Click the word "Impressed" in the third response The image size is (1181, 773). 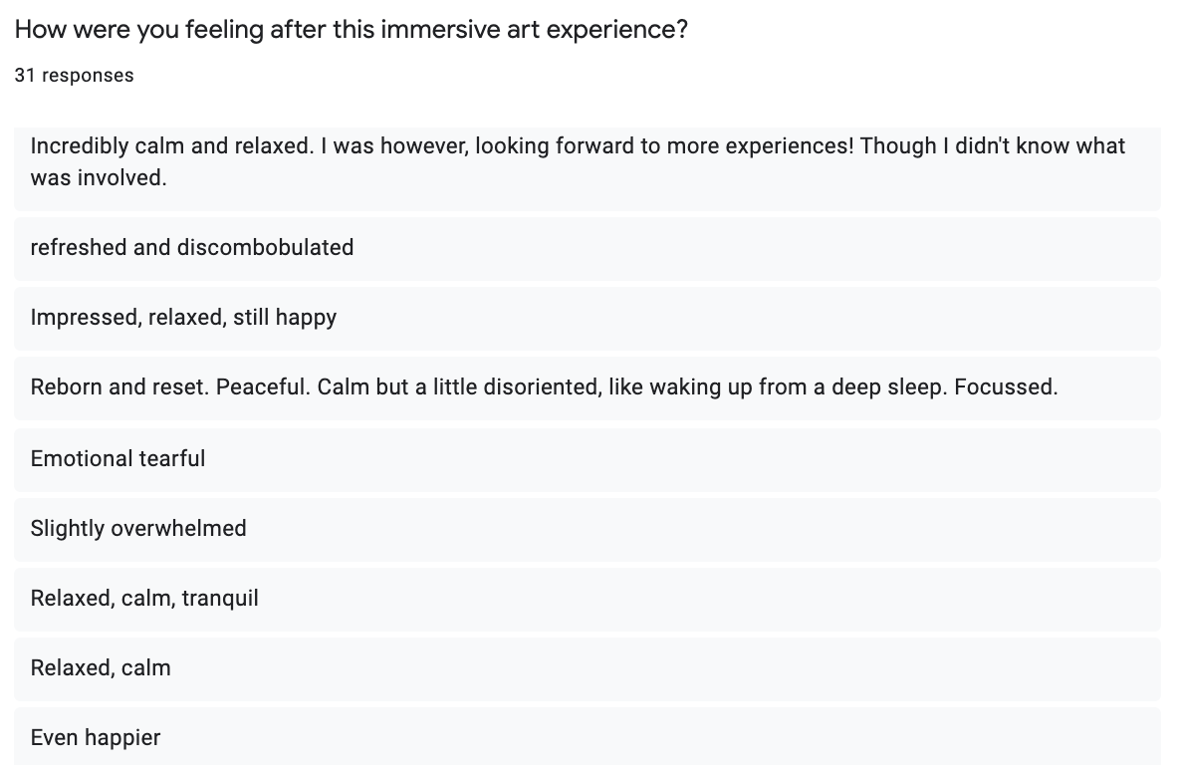(x=85, y=318)
